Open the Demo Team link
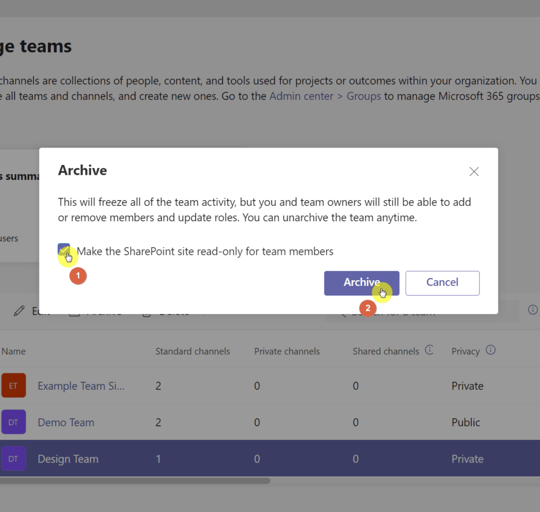540x512 pixels. pyautogui.click(x=66, y=422)
